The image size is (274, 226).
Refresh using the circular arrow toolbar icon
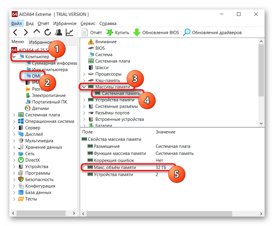(48, 32)
